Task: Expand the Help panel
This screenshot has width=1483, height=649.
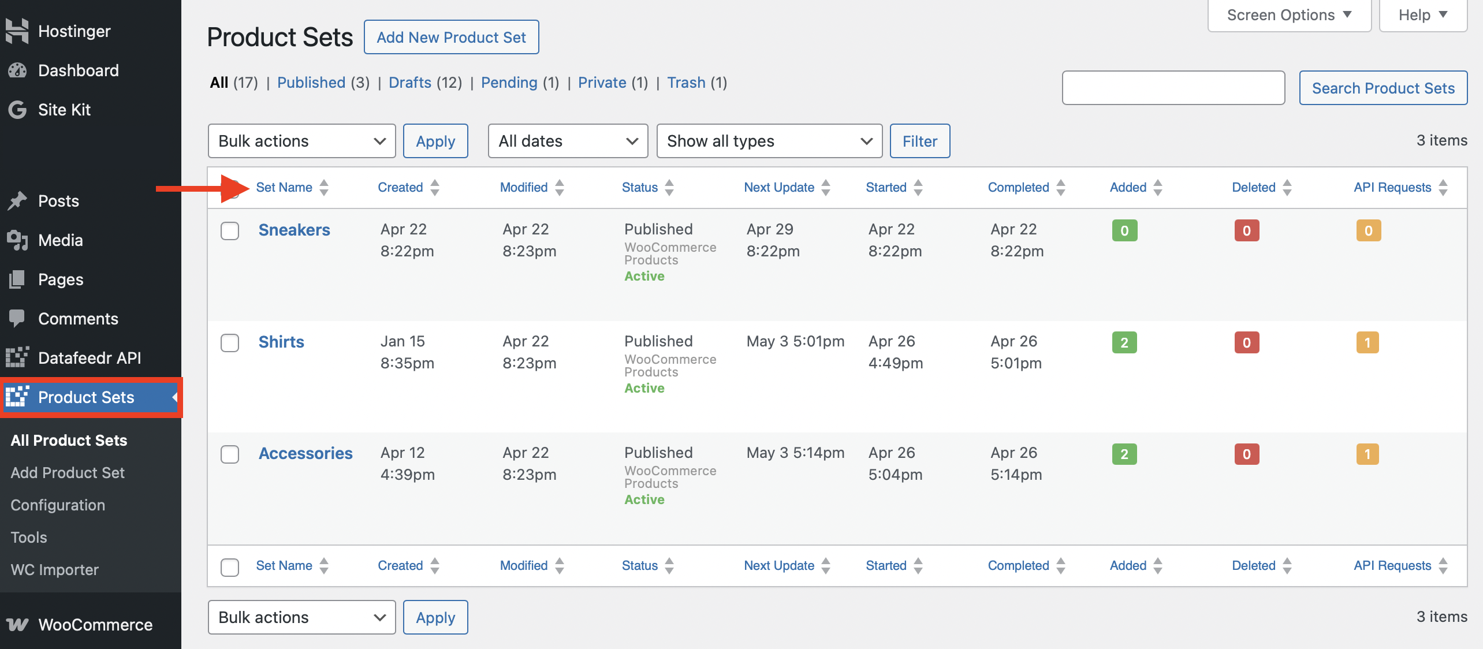Action: click(1423, 15)
